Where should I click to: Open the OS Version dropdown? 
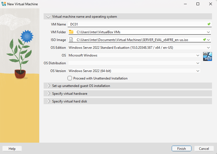click(x=198, y=71)
